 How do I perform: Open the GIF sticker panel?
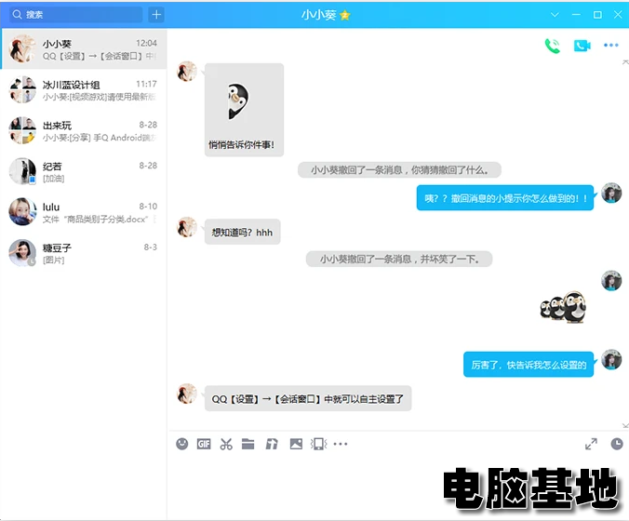pos(204,444)
